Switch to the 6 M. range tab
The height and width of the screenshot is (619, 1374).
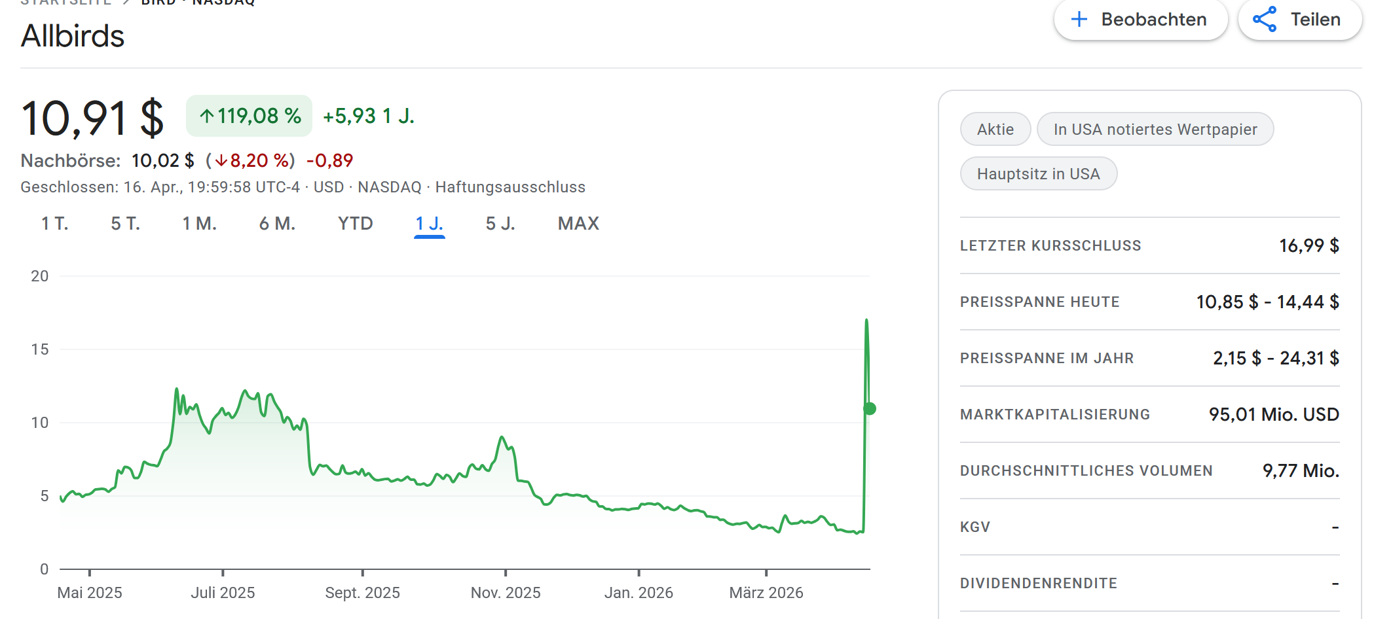coord(277,224)
